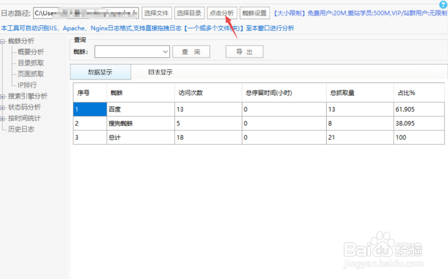Click total crawl 21 in 总计 row
448x279 pixels.
[360, 138]
